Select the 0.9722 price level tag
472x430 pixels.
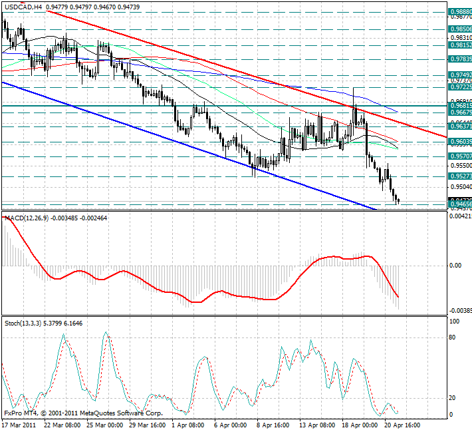pyautogui.click(x=459, y=87)
